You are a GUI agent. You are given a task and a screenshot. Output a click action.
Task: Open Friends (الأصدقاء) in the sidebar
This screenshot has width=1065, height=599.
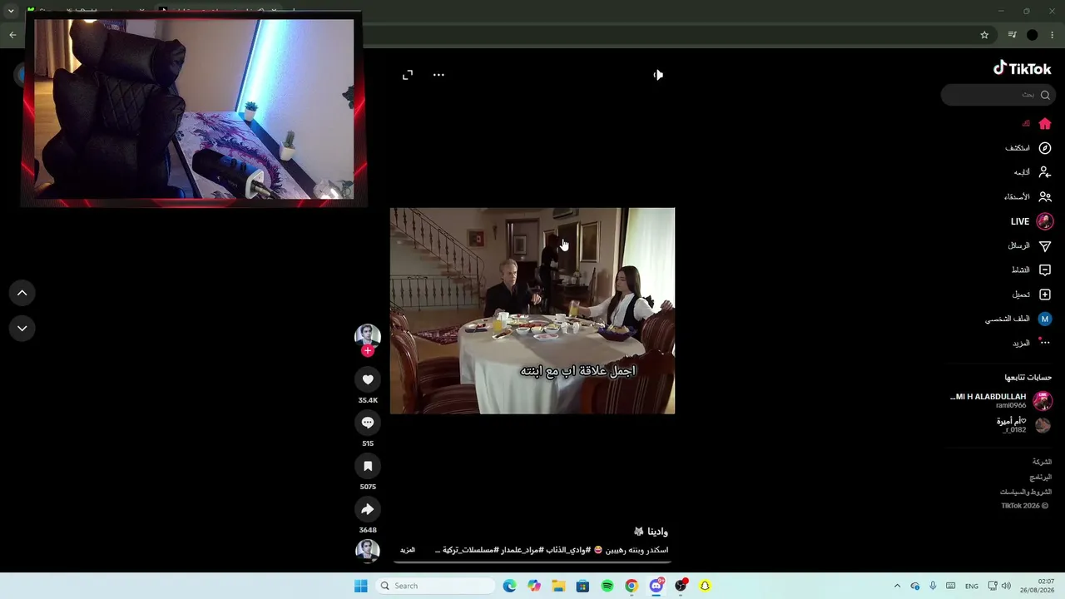[x=1028, y=197]
